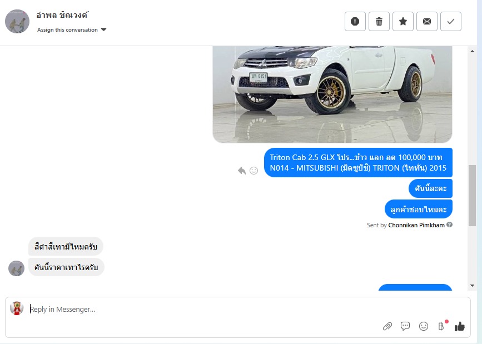The height and width of the screenshot is (344, 482).
Task: Open saved replies speech bubble icon
Action: pos(405,326)
